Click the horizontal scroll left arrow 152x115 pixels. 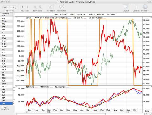click(147, 114)
